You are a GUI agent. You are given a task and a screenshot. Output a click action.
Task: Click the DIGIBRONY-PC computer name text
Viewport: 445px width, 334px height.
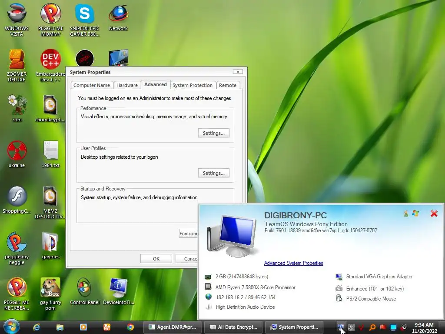[296, 215]
